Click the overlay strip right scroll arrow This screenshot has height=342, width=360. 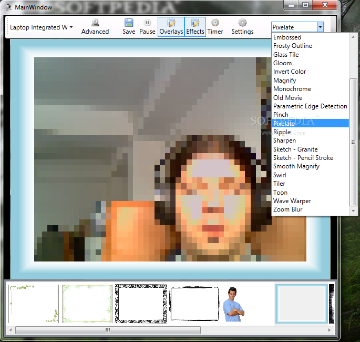pos(330,330)
